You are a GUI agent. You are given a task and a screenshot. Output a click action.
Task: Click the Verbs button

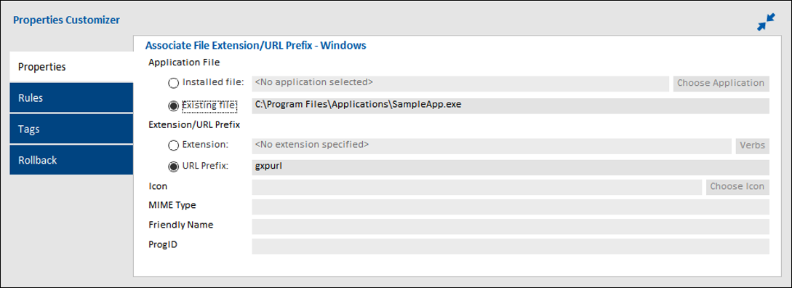752,145
